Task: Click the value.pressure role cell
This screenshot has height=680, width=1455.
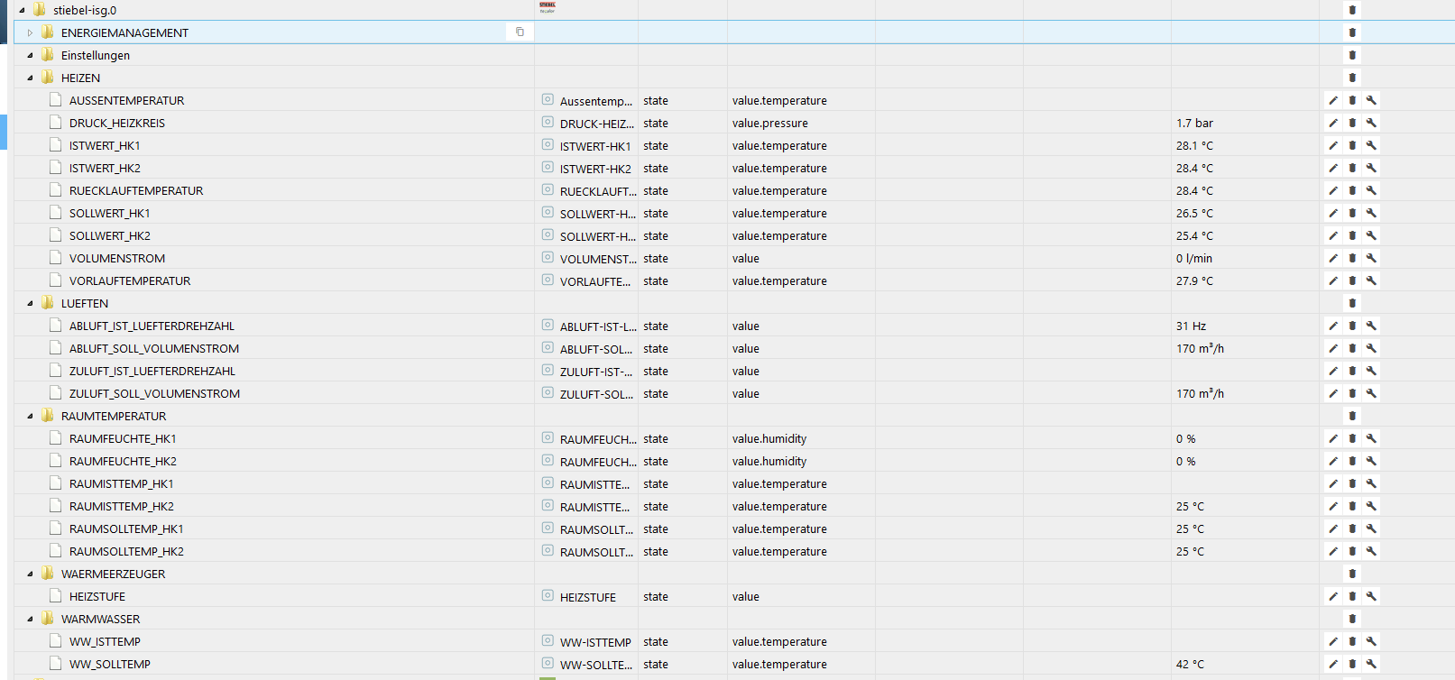Action: click(770, 123)
